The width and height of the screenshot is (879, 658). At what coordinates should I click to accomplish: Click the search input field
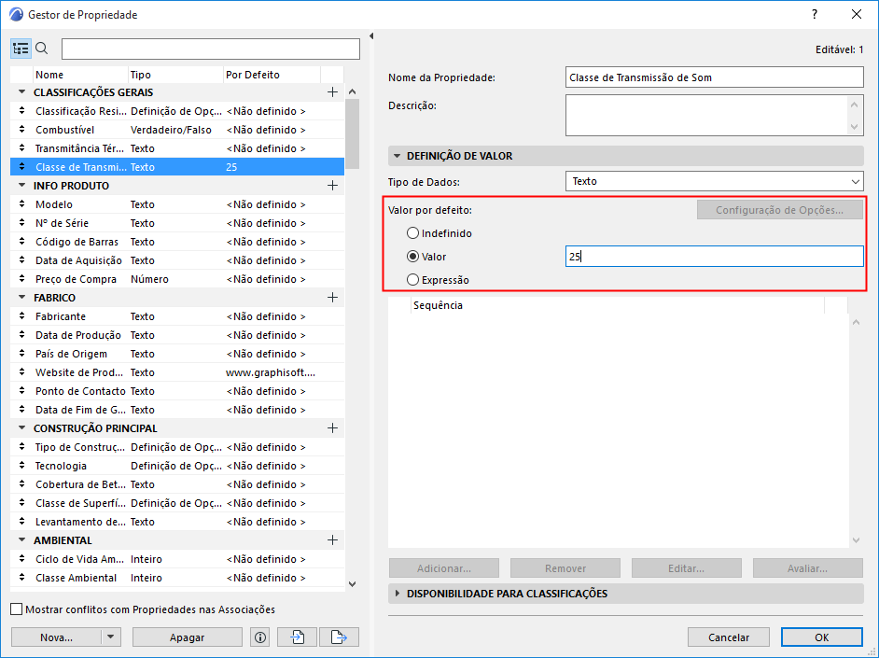pos(211,49)
